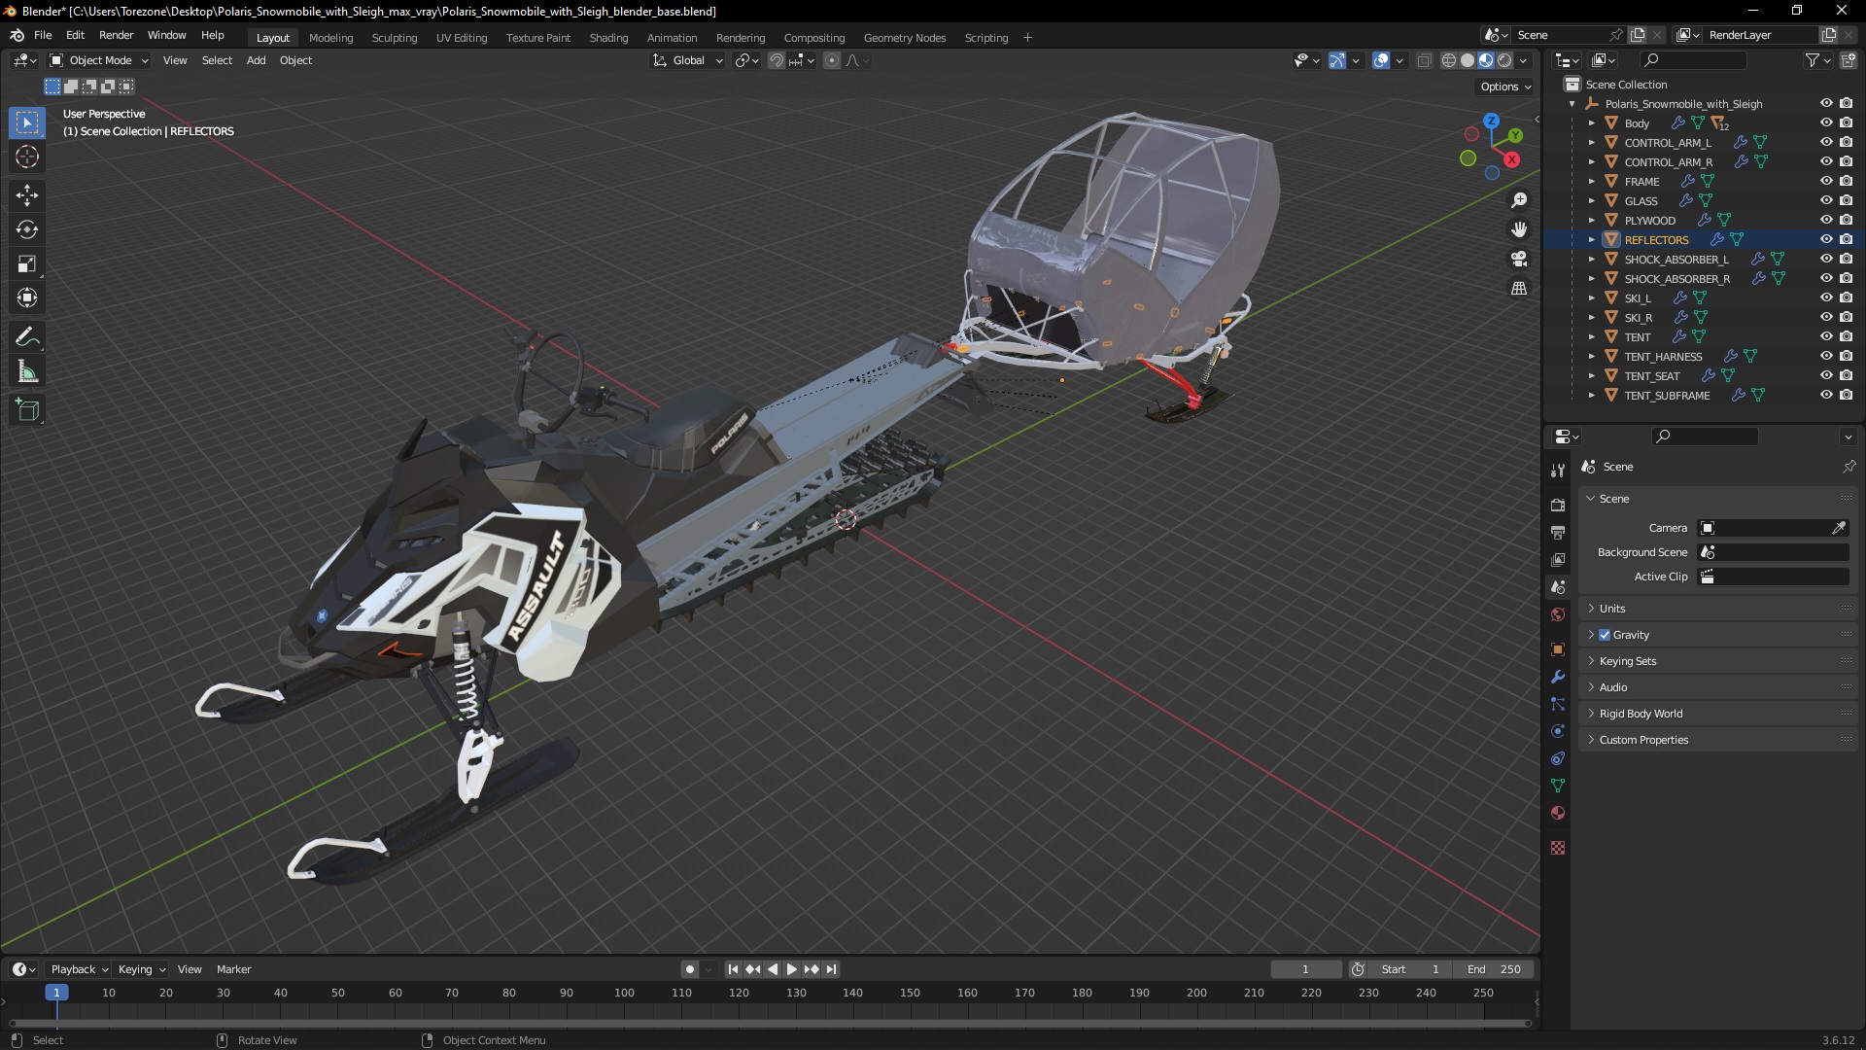
Task: Open the Marker menu in timeline
Action: coord(233,969)
